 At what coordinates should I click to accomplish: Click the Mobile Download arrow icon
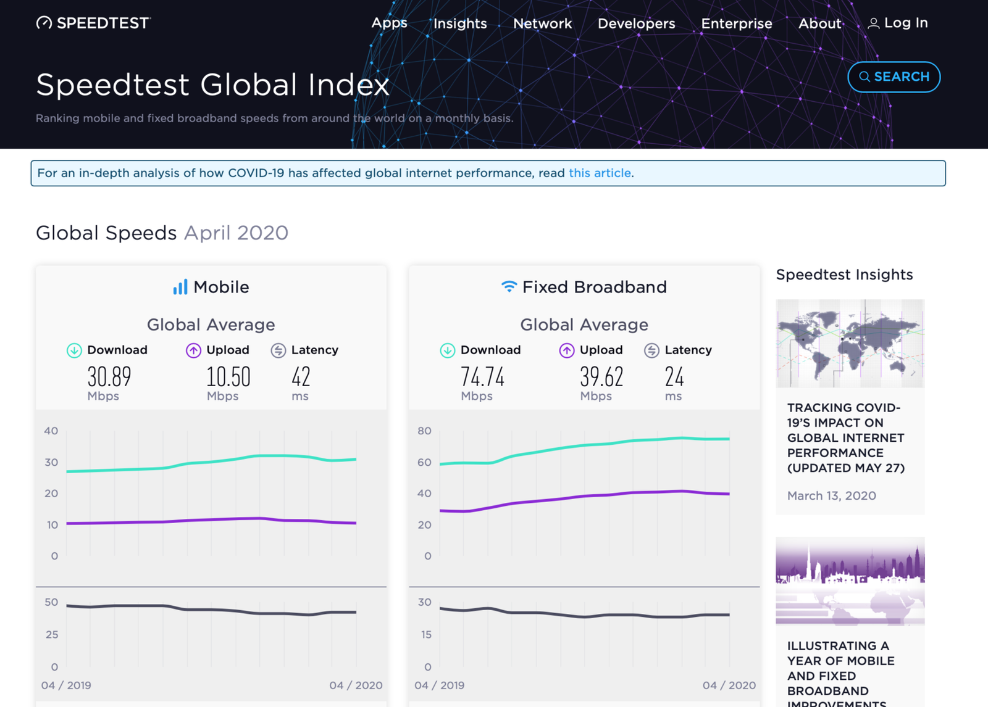[x=74, y=350]
